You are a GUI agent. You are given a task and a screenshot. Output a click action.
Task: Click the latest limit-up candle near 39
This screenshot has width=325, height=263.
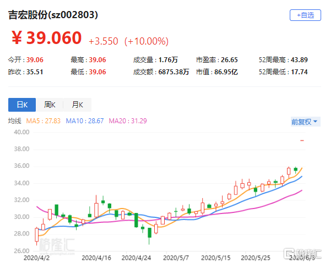pyautogui.click(x=302, y=141)
